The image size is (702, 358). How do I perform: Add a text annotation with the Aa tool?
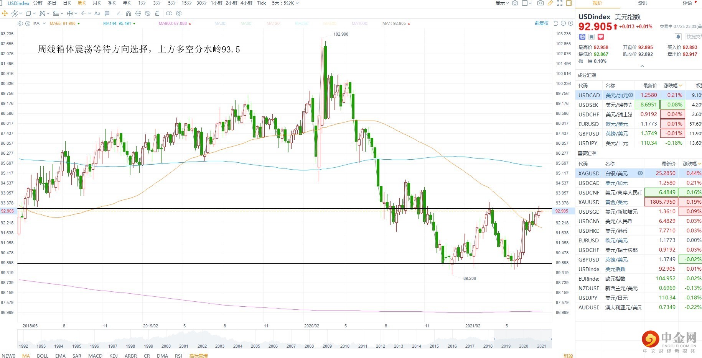click(x=97, y=13)
